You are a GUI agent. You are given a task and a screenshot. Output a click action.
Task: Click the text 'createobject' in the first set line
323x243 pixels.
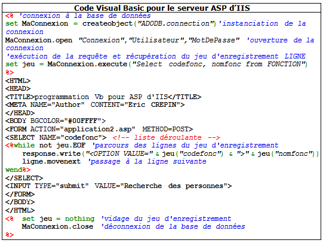[x=107, y=24]
